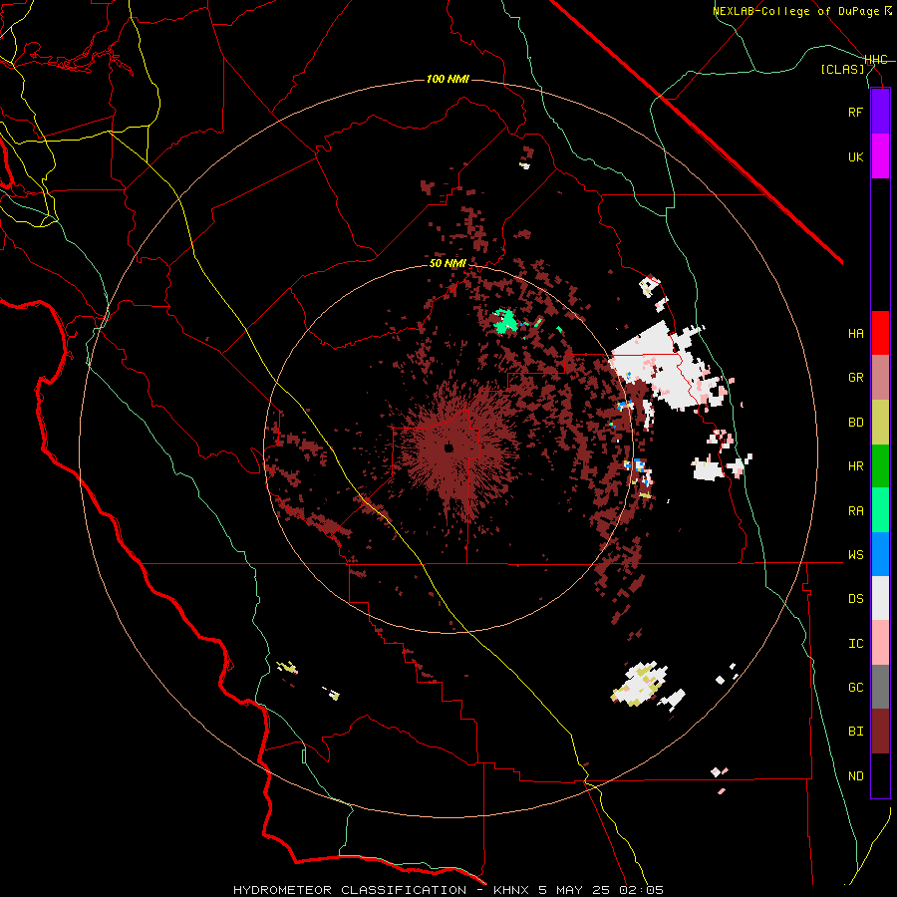This screenshot has width=897, height=897.
Task: Click the RF legend label
Action: [855, 112]
